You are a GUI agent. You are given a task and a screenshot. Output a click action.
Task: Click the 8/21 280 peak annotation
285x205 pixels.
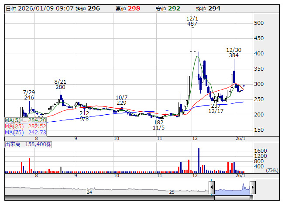click(60, 85)
